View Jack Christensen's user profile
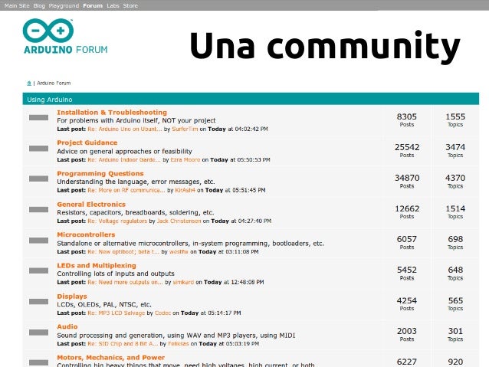 coord(179,221)
